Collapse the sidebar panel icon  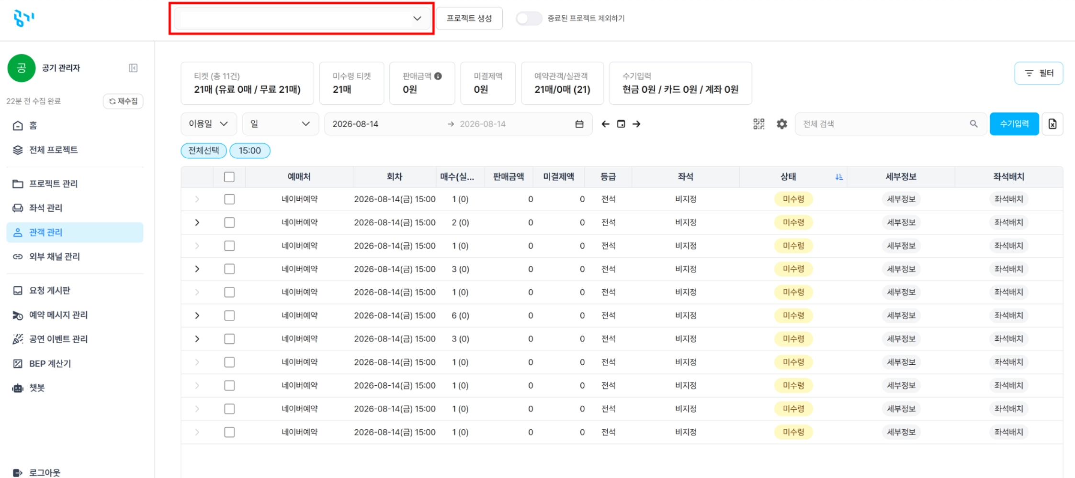[x=133, y=68]
